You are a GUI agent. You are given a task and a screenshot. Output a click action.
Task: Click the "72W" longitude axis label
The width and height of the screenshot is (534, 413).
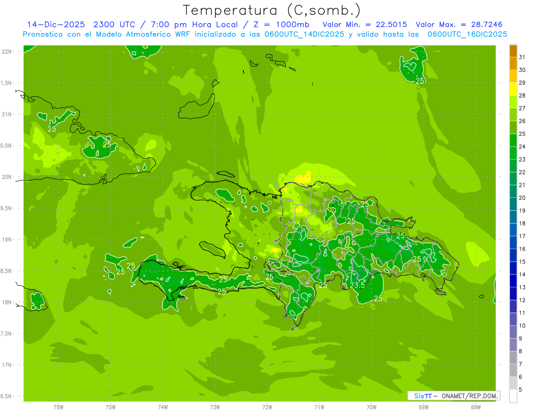pos(267,407)
